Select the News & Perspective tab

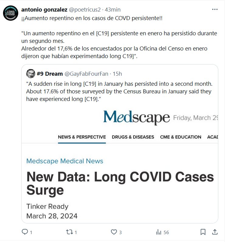coord(82,137)
